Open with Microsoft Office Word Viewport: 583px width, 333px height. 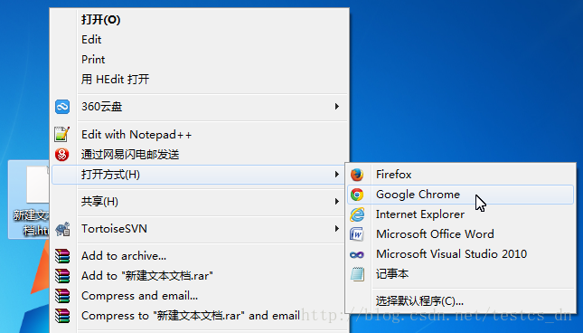460,234
